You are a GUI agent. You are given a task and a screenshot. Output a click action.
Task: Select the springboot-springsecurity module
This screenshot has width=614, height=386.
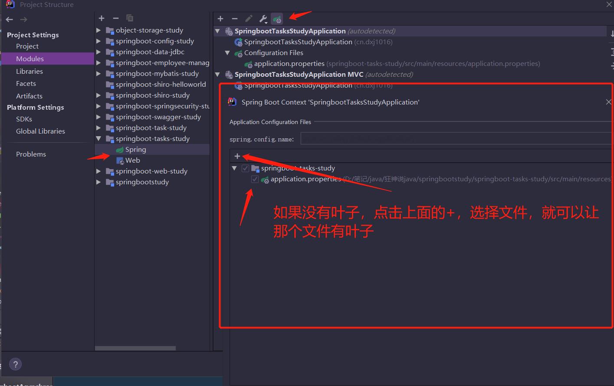162,106
